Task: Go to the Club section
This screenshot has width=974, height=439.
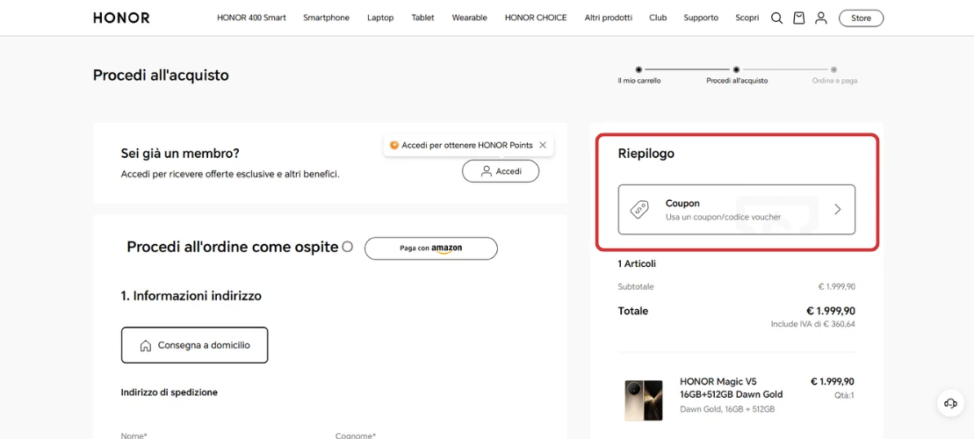Action: point(658,18)
